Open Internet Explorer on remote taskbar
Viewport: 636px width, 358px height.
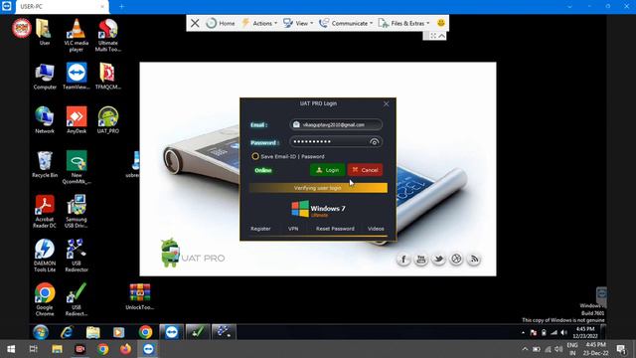[67, 332]
